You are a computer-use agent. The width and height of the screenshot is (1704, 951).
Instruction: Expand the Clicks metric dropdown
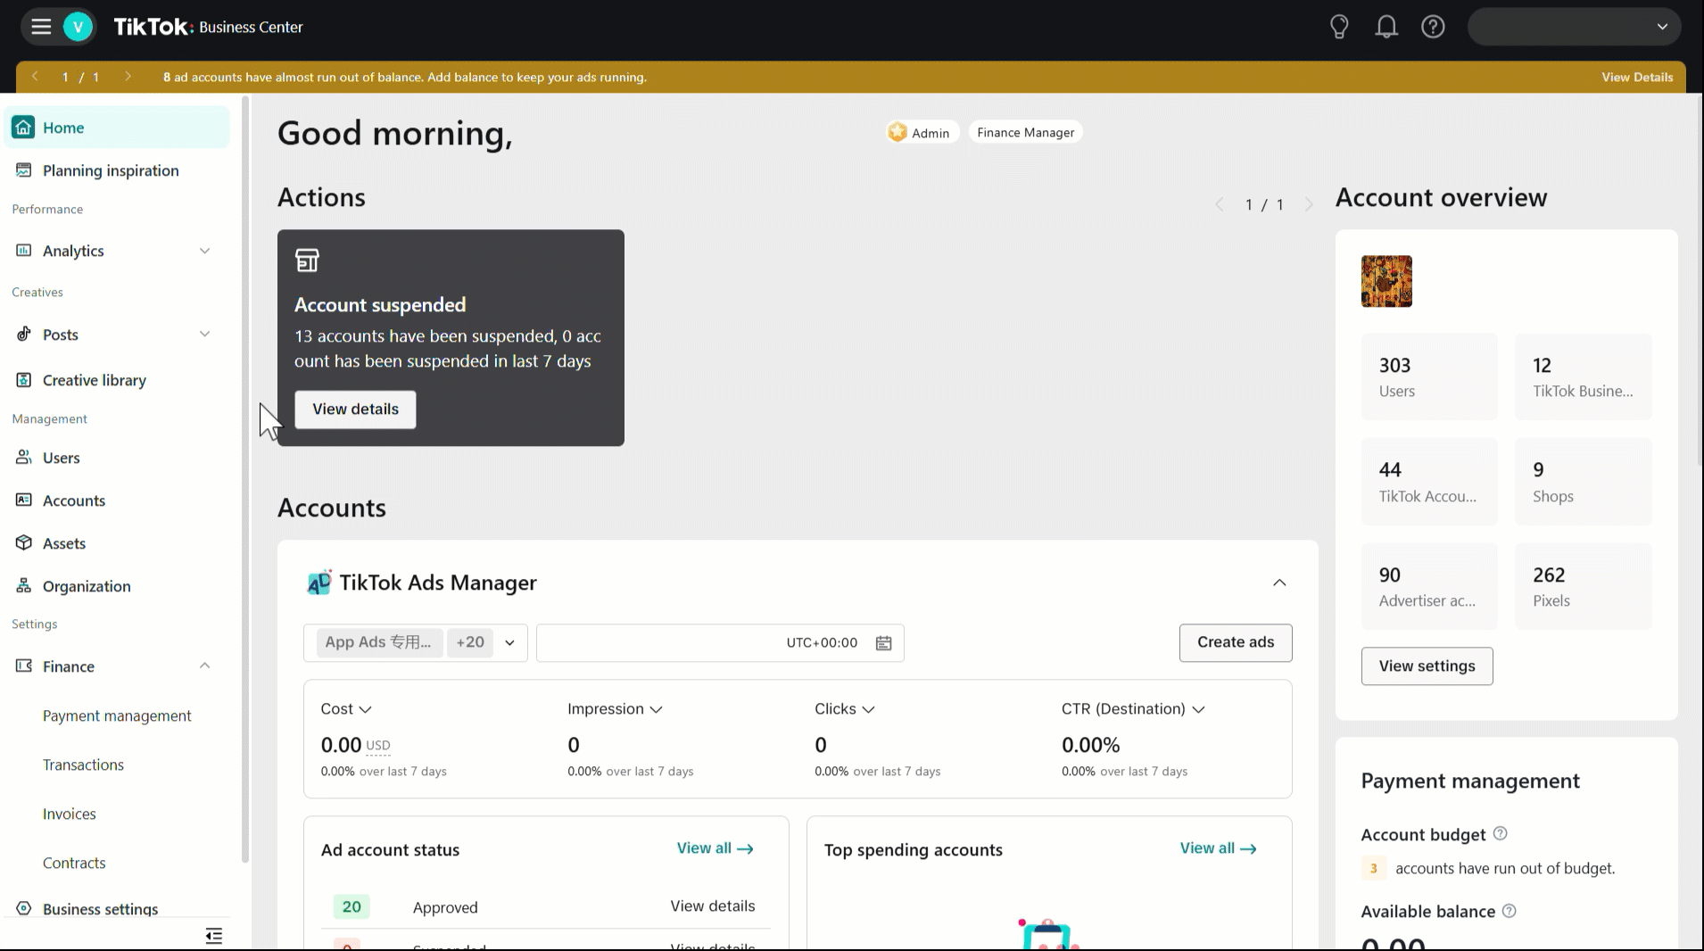(870, 708)
